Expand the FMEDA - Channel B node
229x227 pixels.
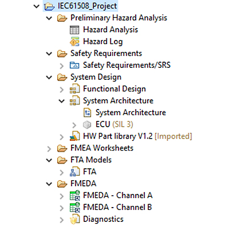pos(61,208)
